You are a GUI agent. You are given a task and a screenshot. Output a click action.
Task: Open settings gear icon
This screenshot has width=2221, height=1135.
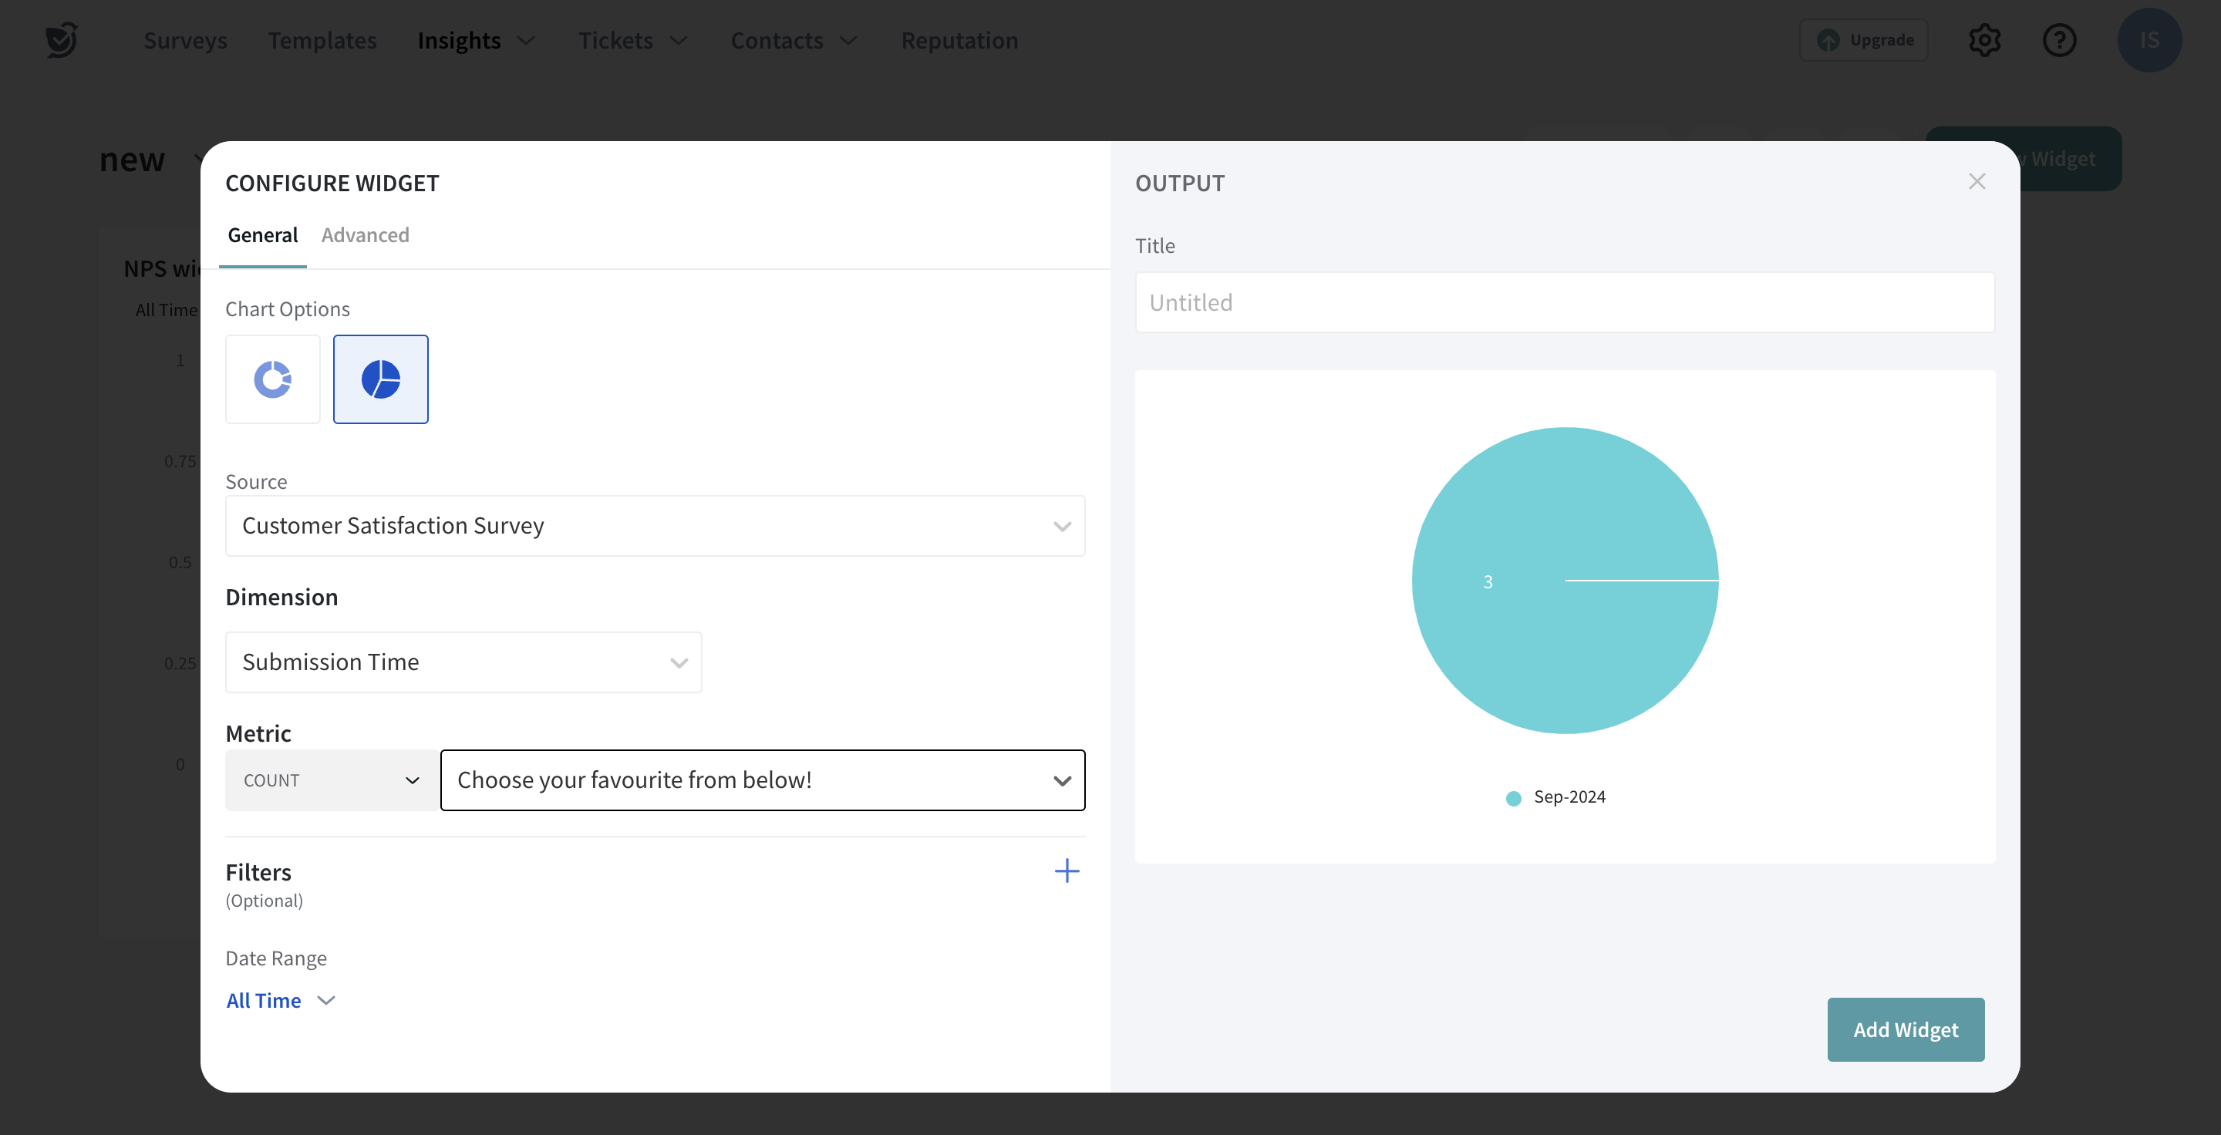coord(1984,41)
